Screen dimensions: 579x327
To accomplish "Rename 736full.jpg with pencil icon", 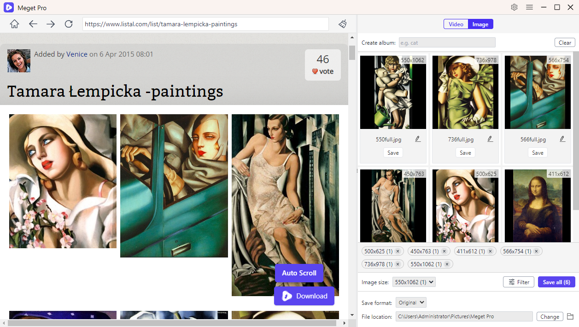I will (x=490, y=139).
